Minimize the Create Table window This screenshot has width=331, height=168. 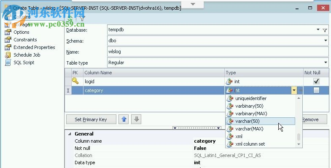pyautogui.click(x=297, y=8)
